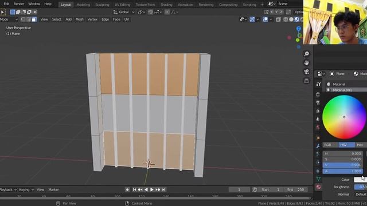Image resolution: width=367 pixels, height=206 pixels.
Task: Choose invert selection mode icon
Action: [x=29, y=12]
